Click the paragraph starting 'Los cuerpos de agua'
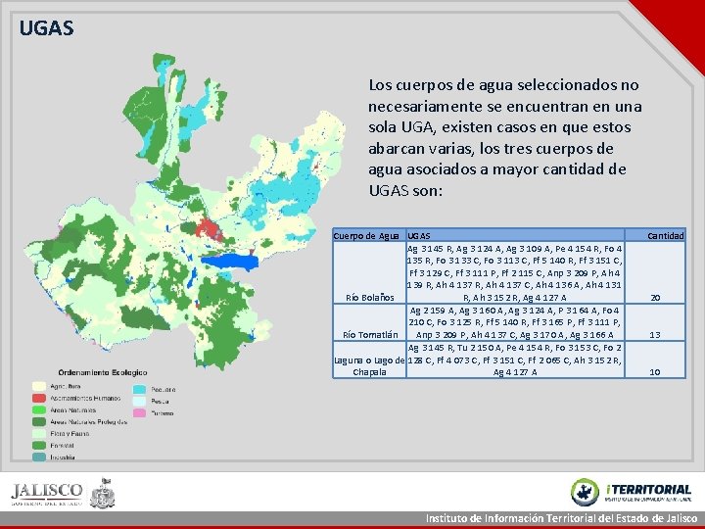This screenshot has width=705, height=529. [505, 138]
